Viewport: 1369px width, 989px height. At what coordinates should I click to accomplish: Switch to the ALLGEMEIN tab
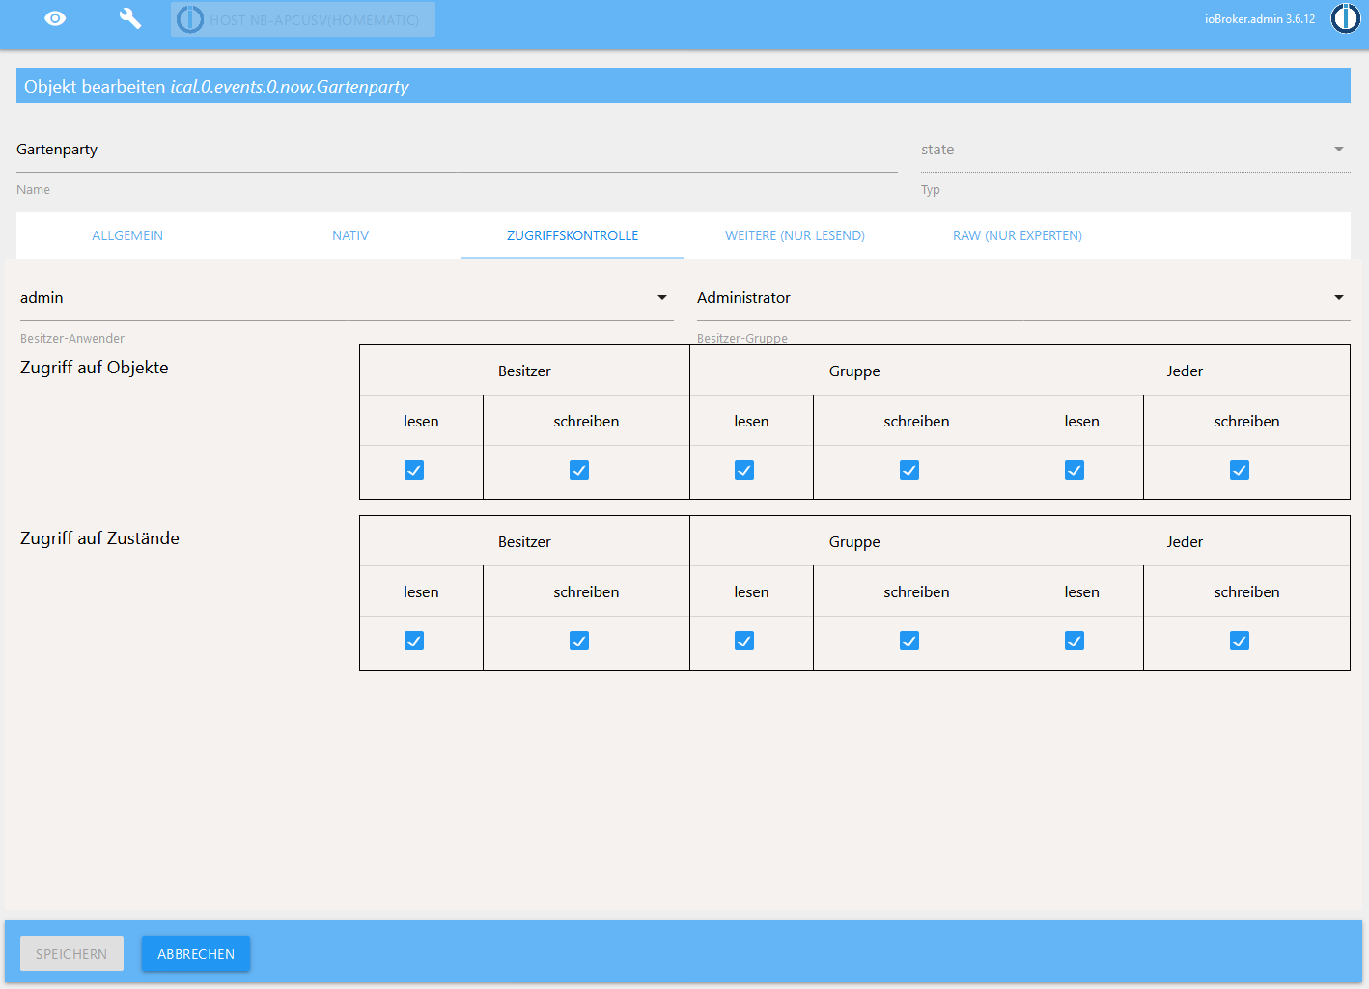click(x=127, y=235)
